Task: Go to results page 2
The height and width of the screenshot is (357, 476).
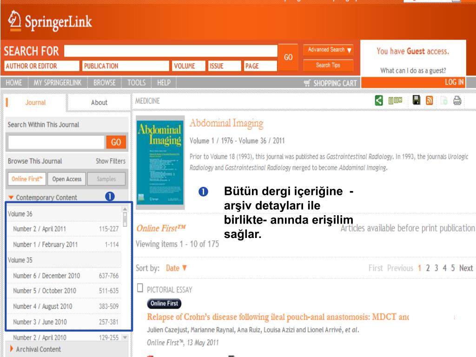Action: tap(428, 268)
